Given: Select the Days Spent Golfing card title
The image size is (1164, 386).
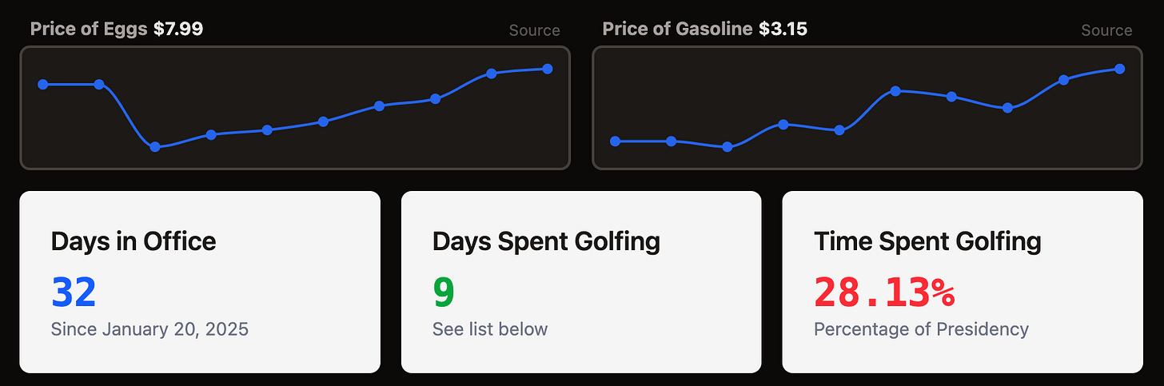Looking at the screenshot, I should [546, 241].
